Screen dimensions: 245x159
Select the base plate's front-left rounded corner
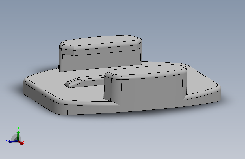pyautogui.click(x=61, y=106)
